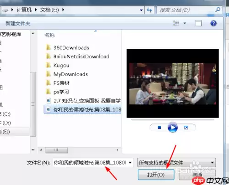Click the video preview thumbnail
The height and width of the screenshot is (185, 229).
pyautogui.click(x=173, y=83)
